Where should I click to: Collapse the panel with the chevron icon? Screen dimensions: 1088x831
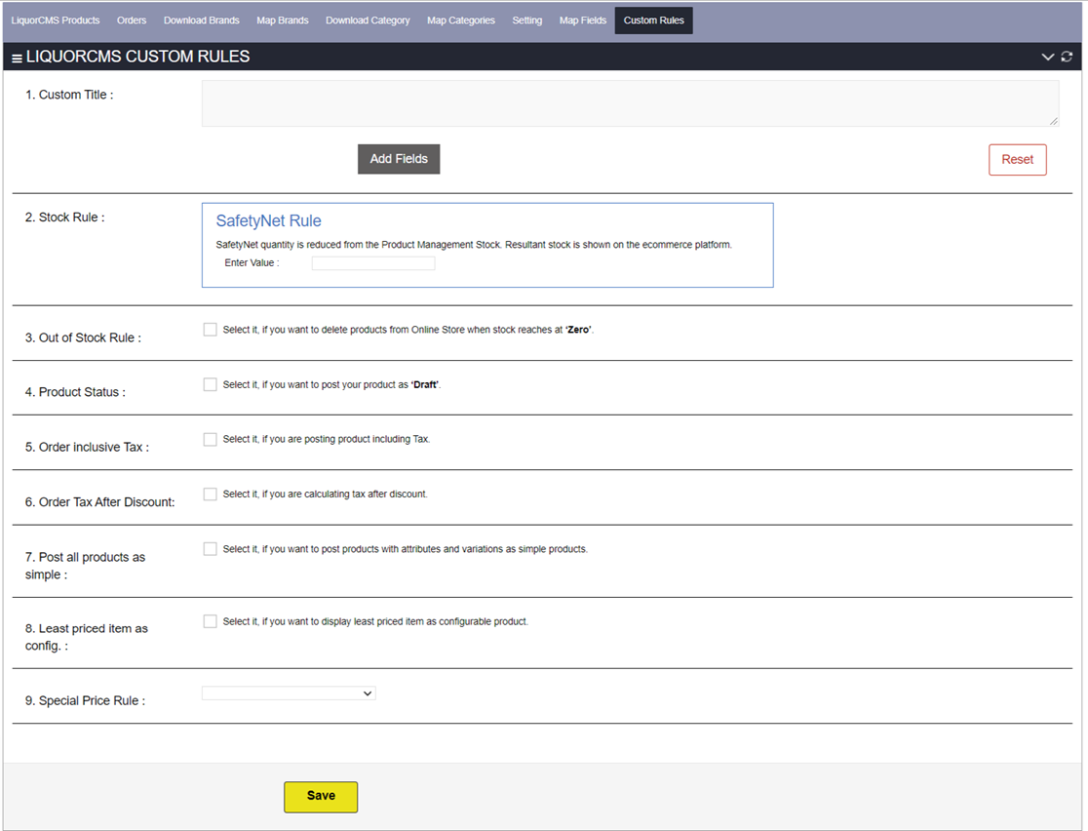[1048, 57]
